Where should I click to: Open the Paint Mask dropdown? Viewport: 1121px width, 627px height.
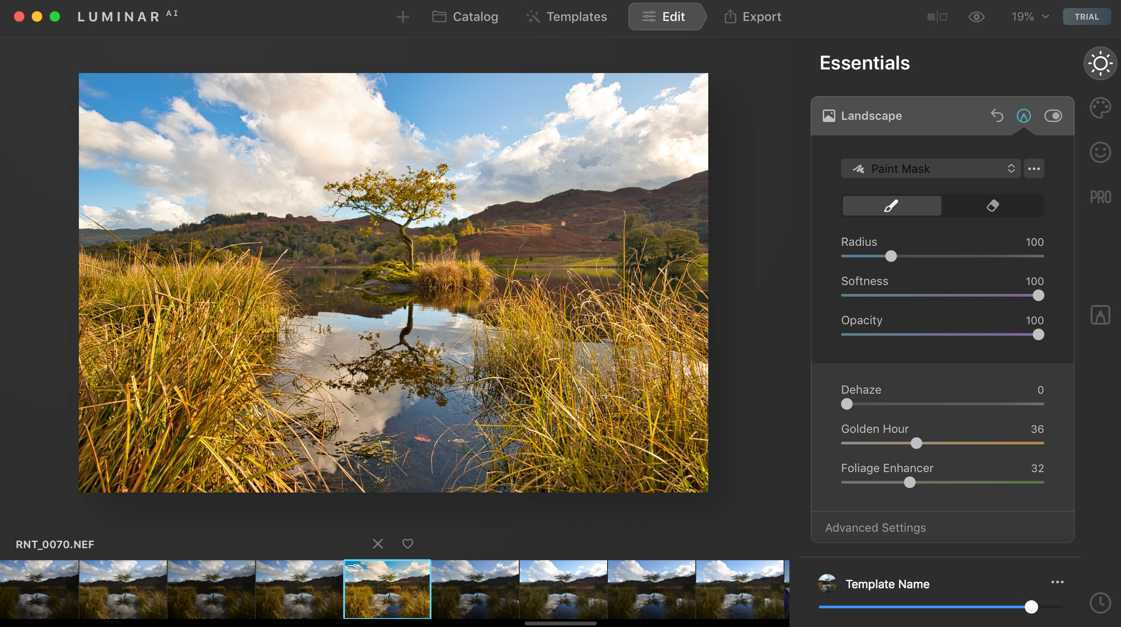[x=931, y=169]
